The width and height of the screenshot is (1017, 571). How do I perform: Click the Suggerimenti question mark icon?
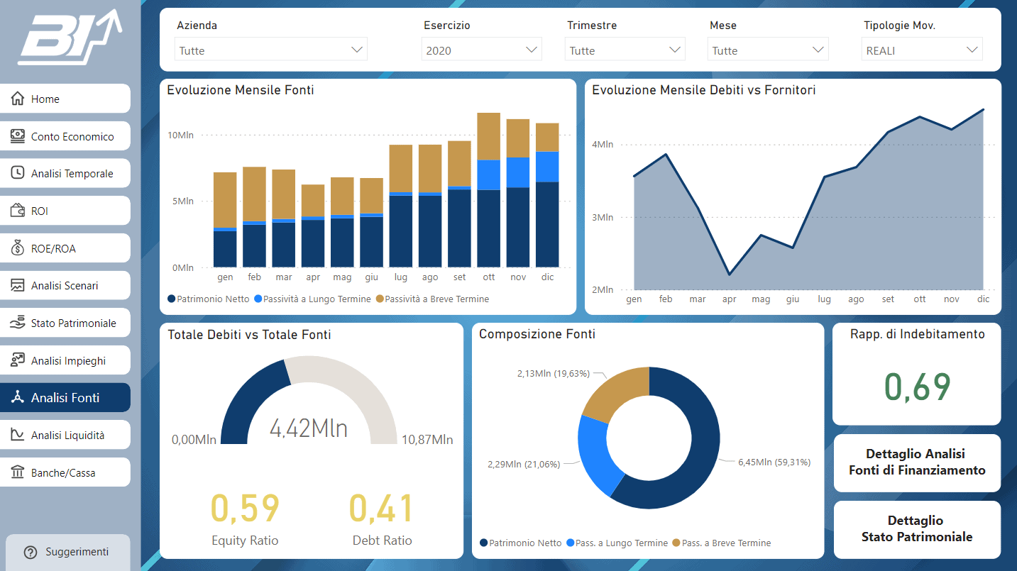(x=30, y=552)
